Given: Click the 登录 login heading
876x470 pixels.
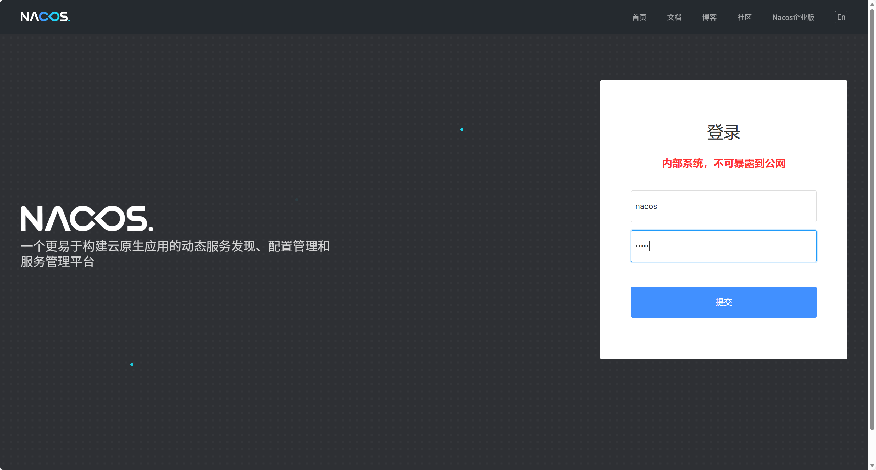Looking at the screenshot, I should pos(723,132).
